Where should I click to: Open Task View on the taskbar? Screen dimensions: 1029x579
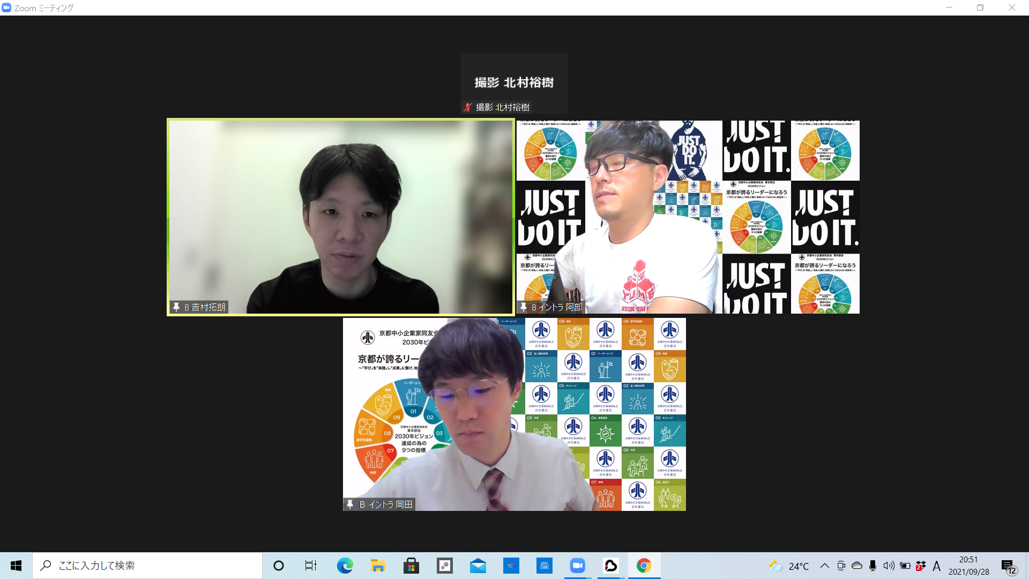tap(310, 566)
